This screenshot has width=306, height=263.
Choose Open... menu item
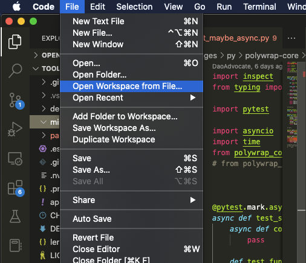131,63
